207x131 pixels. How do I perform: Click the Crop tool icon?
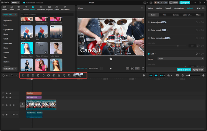pos(69,75)
